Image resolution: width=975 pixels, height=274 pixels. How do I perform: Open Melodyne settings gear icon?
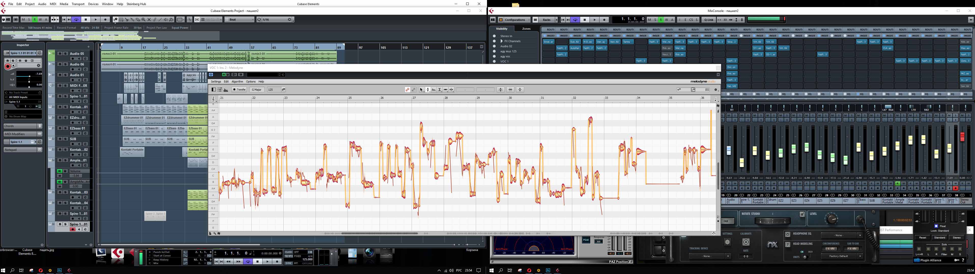click(716, 90)
